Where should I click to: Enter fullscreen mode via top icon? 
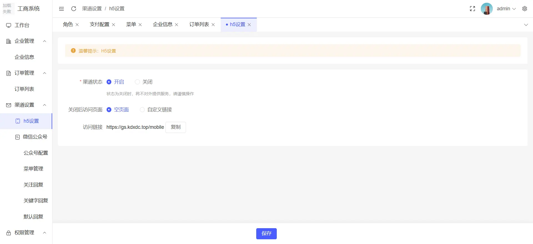coord(472,9)
